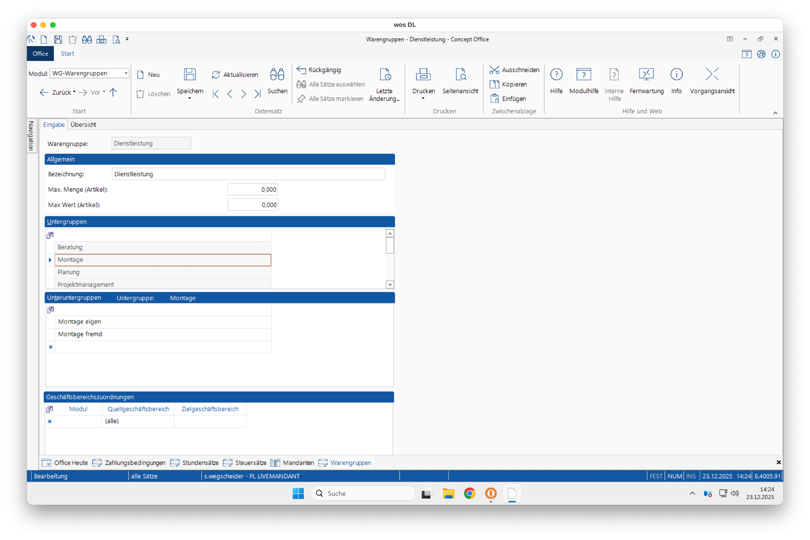Switch to the Übersicht tab
The width and height of the screenshot is (810, 540).
click(83, 125)
